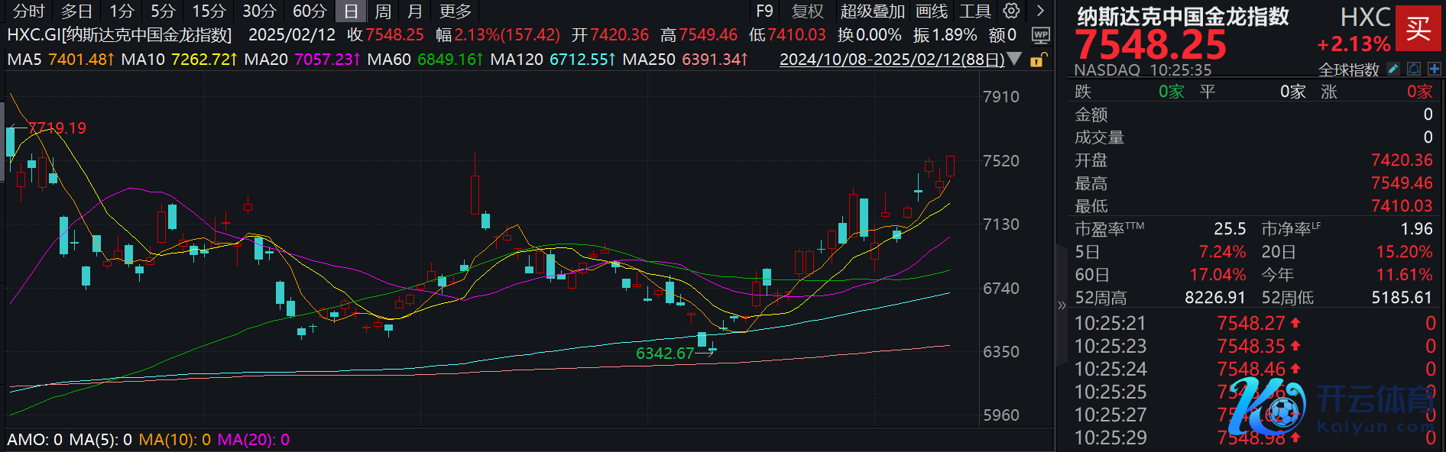Viewport: 1446px width, 452px height.
Task: Switch to the 周 weekly chart tab
Action: 383,11
